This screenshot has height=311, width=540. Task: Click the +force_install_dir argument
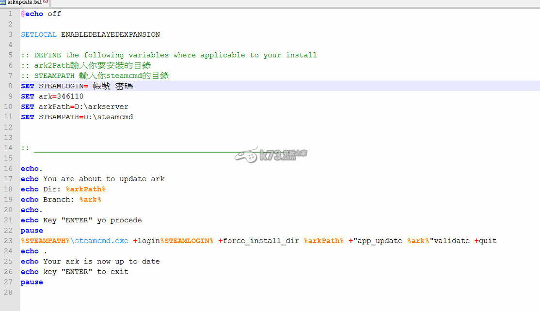[x=258, y=241]
